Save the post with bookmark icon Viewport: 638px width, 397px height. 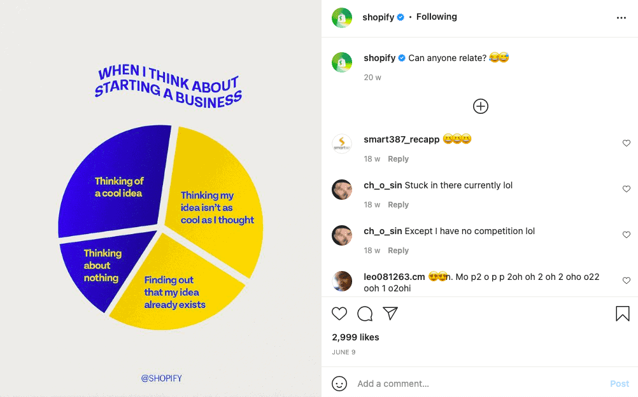point(622,314)
